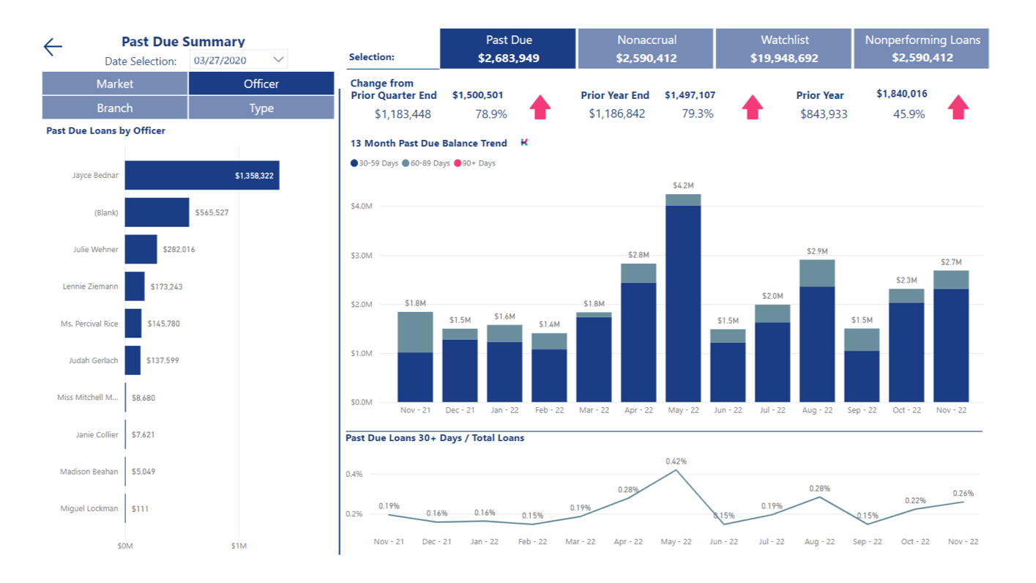Click the $1,500,501 change value
The image size is (1036, 583).
click(477, 95)
